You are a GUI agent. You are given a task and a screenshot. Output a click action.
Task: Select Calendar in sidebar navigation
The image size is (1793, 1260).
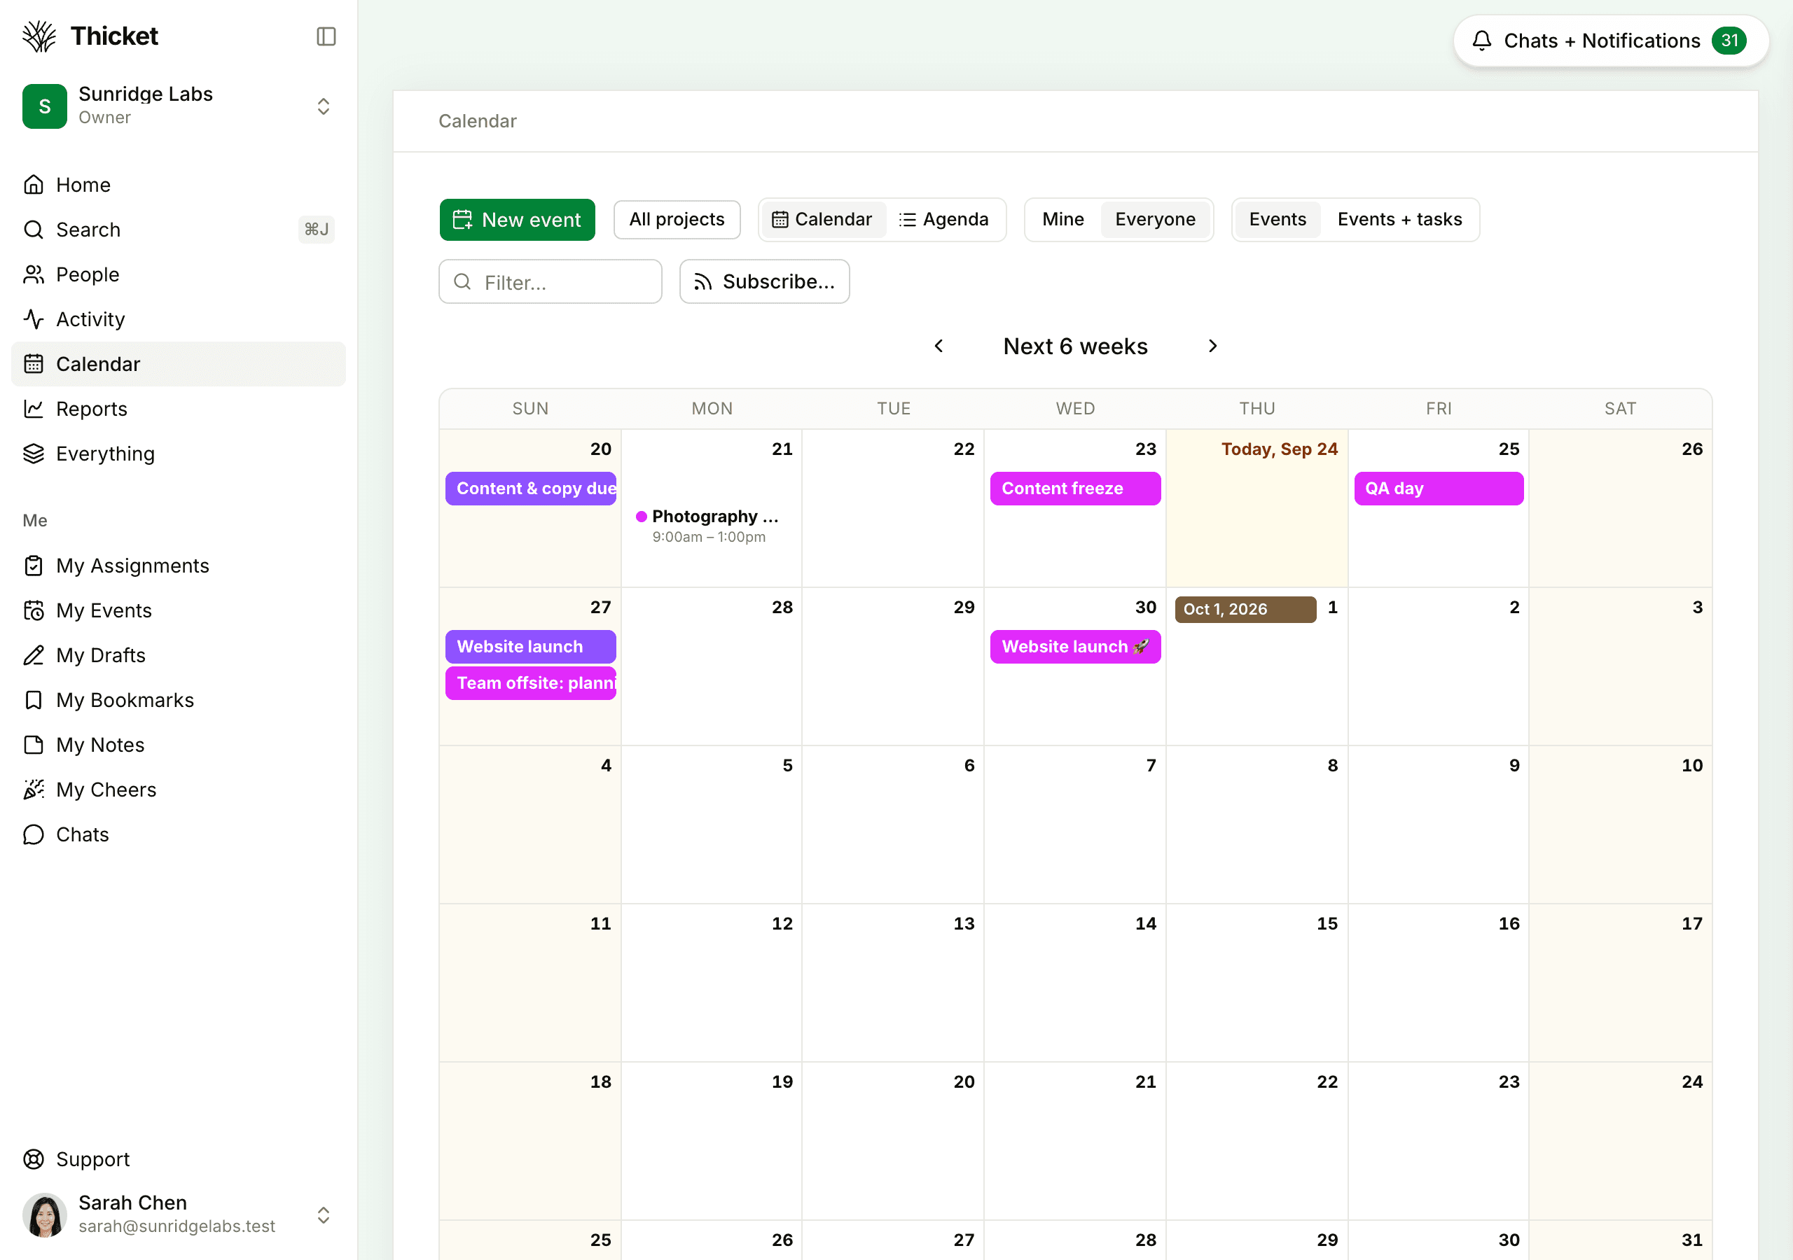(x=178, y=364)
